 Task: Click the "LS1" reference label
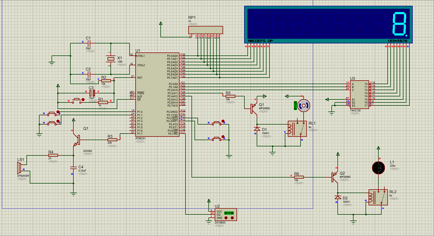[20, 160]
